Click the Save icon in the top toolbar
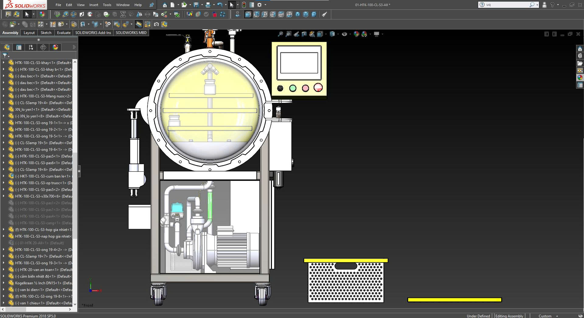 pos(196,5)
